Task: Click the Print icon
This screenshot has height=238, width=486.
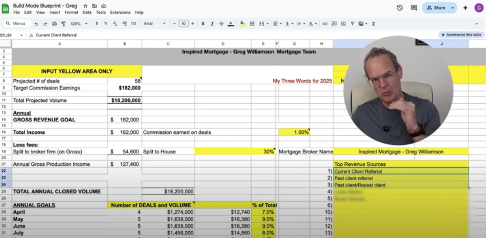Action: point(54,23)
